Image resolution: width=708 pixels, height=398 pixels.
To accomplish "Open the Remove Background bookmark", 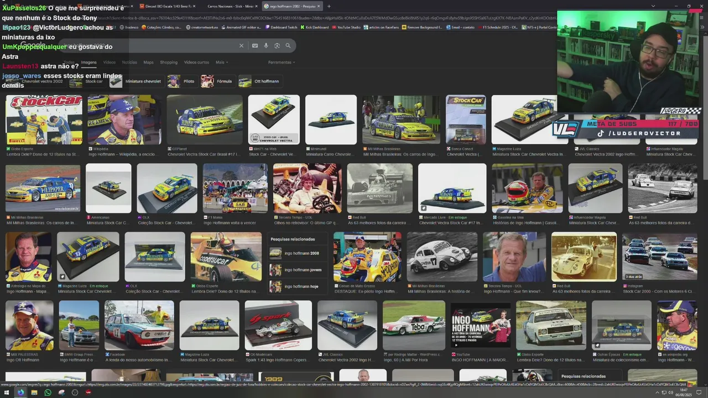I will point(422,27).
